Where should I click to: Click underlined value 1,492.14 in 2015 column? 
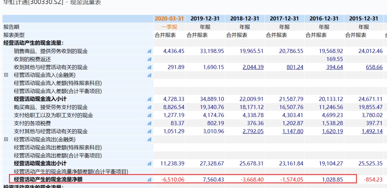coord(372,131)
